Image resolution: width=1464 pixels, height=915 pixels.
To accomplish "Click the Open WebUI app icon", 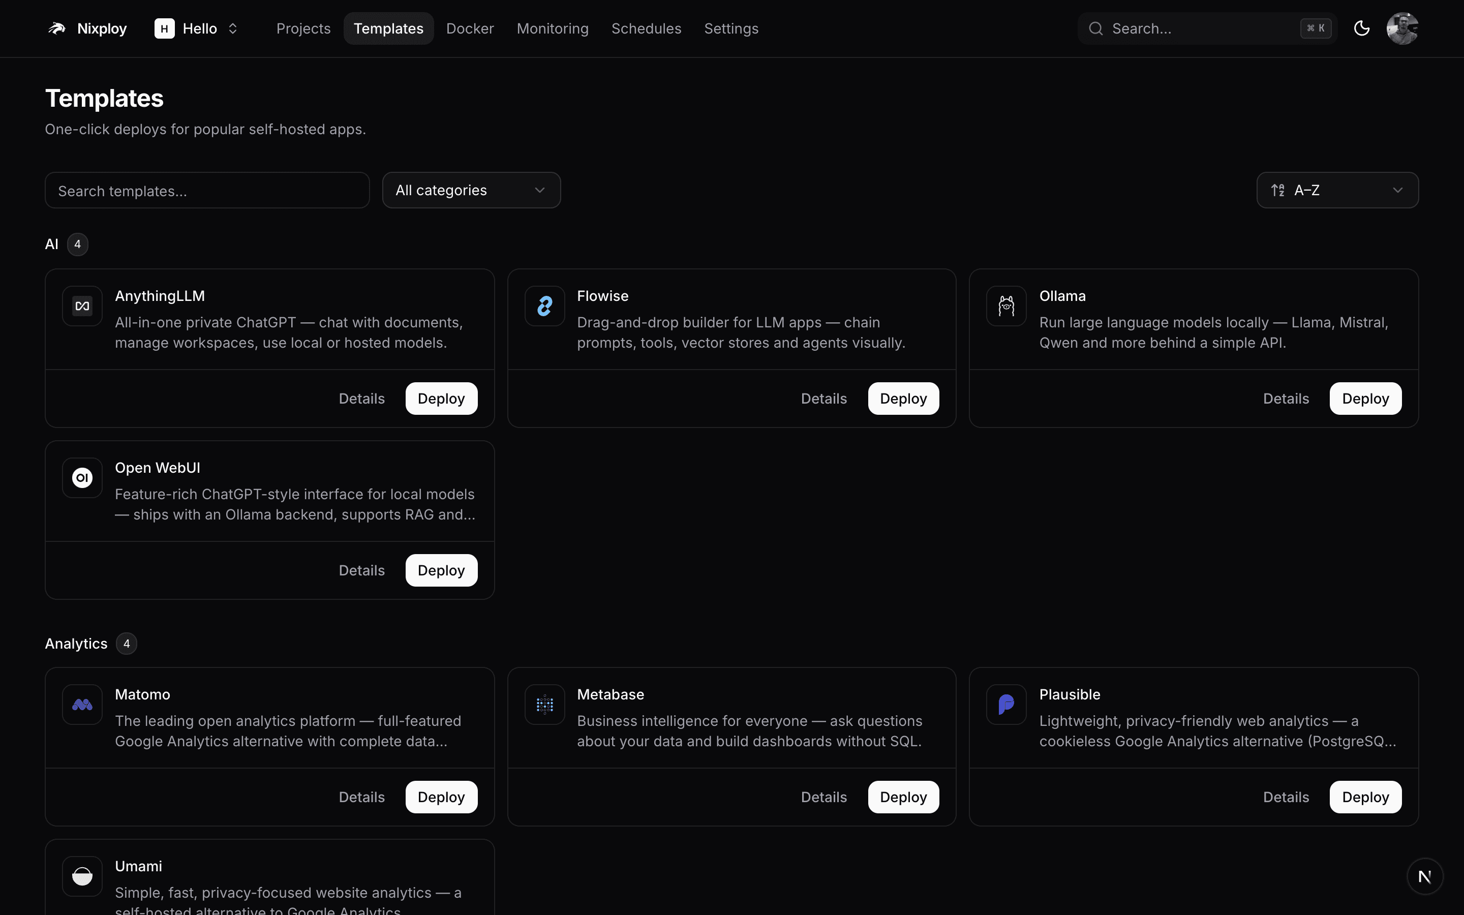I will click(82, 478).
